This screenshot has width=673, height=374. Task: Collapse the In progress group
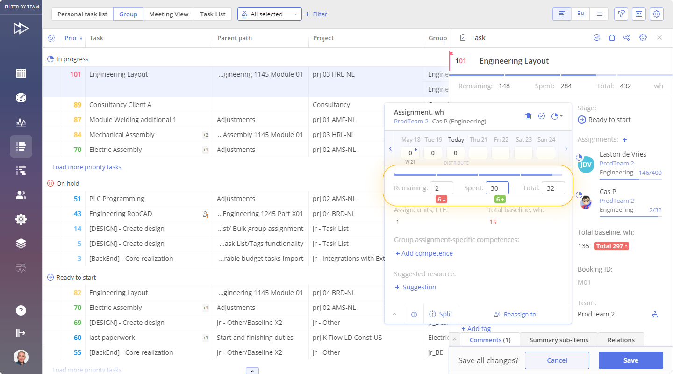click(x=51, y=59)
